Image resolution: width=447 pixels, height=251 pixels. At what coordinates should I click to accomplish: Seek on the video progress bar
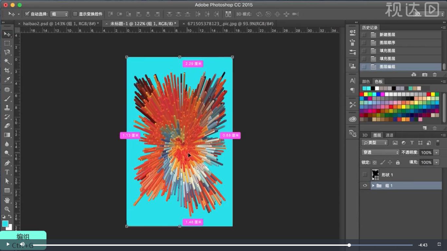click(x=223, y=245)
